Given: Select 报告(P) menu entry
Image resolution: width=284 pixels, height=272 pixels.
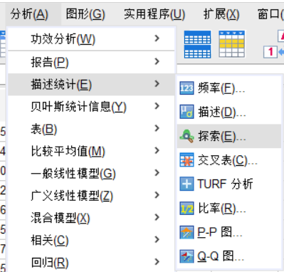Looking at the screenshot, I should pos(91,62).
